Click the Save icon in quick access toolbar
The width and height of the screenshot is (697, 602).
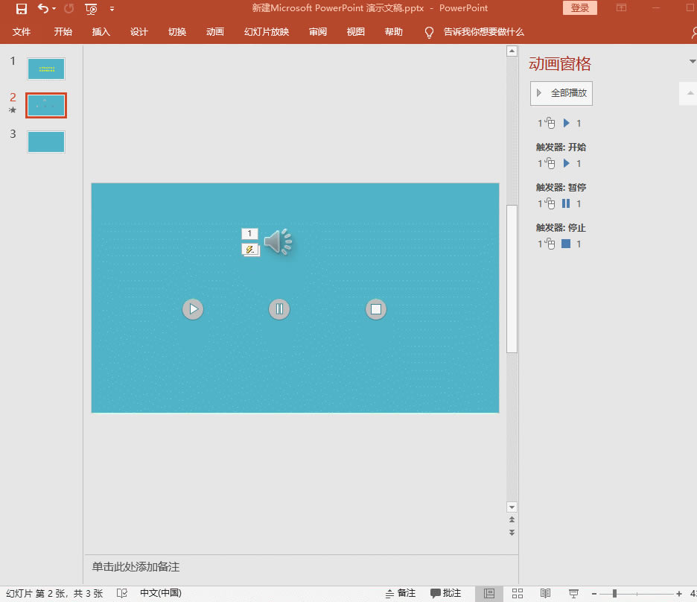click(22, 9)
